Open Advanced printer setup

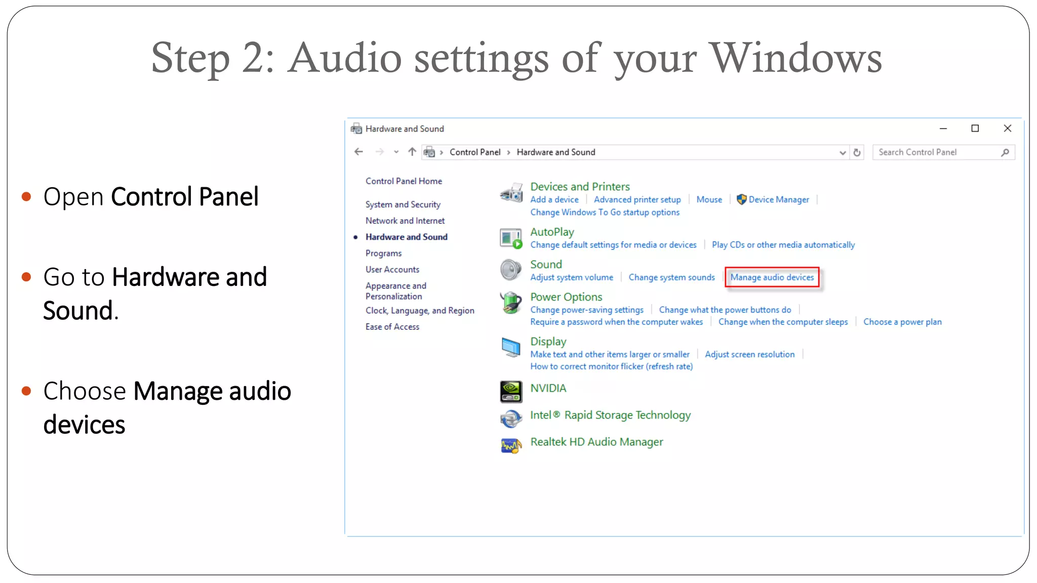point(637,200)
